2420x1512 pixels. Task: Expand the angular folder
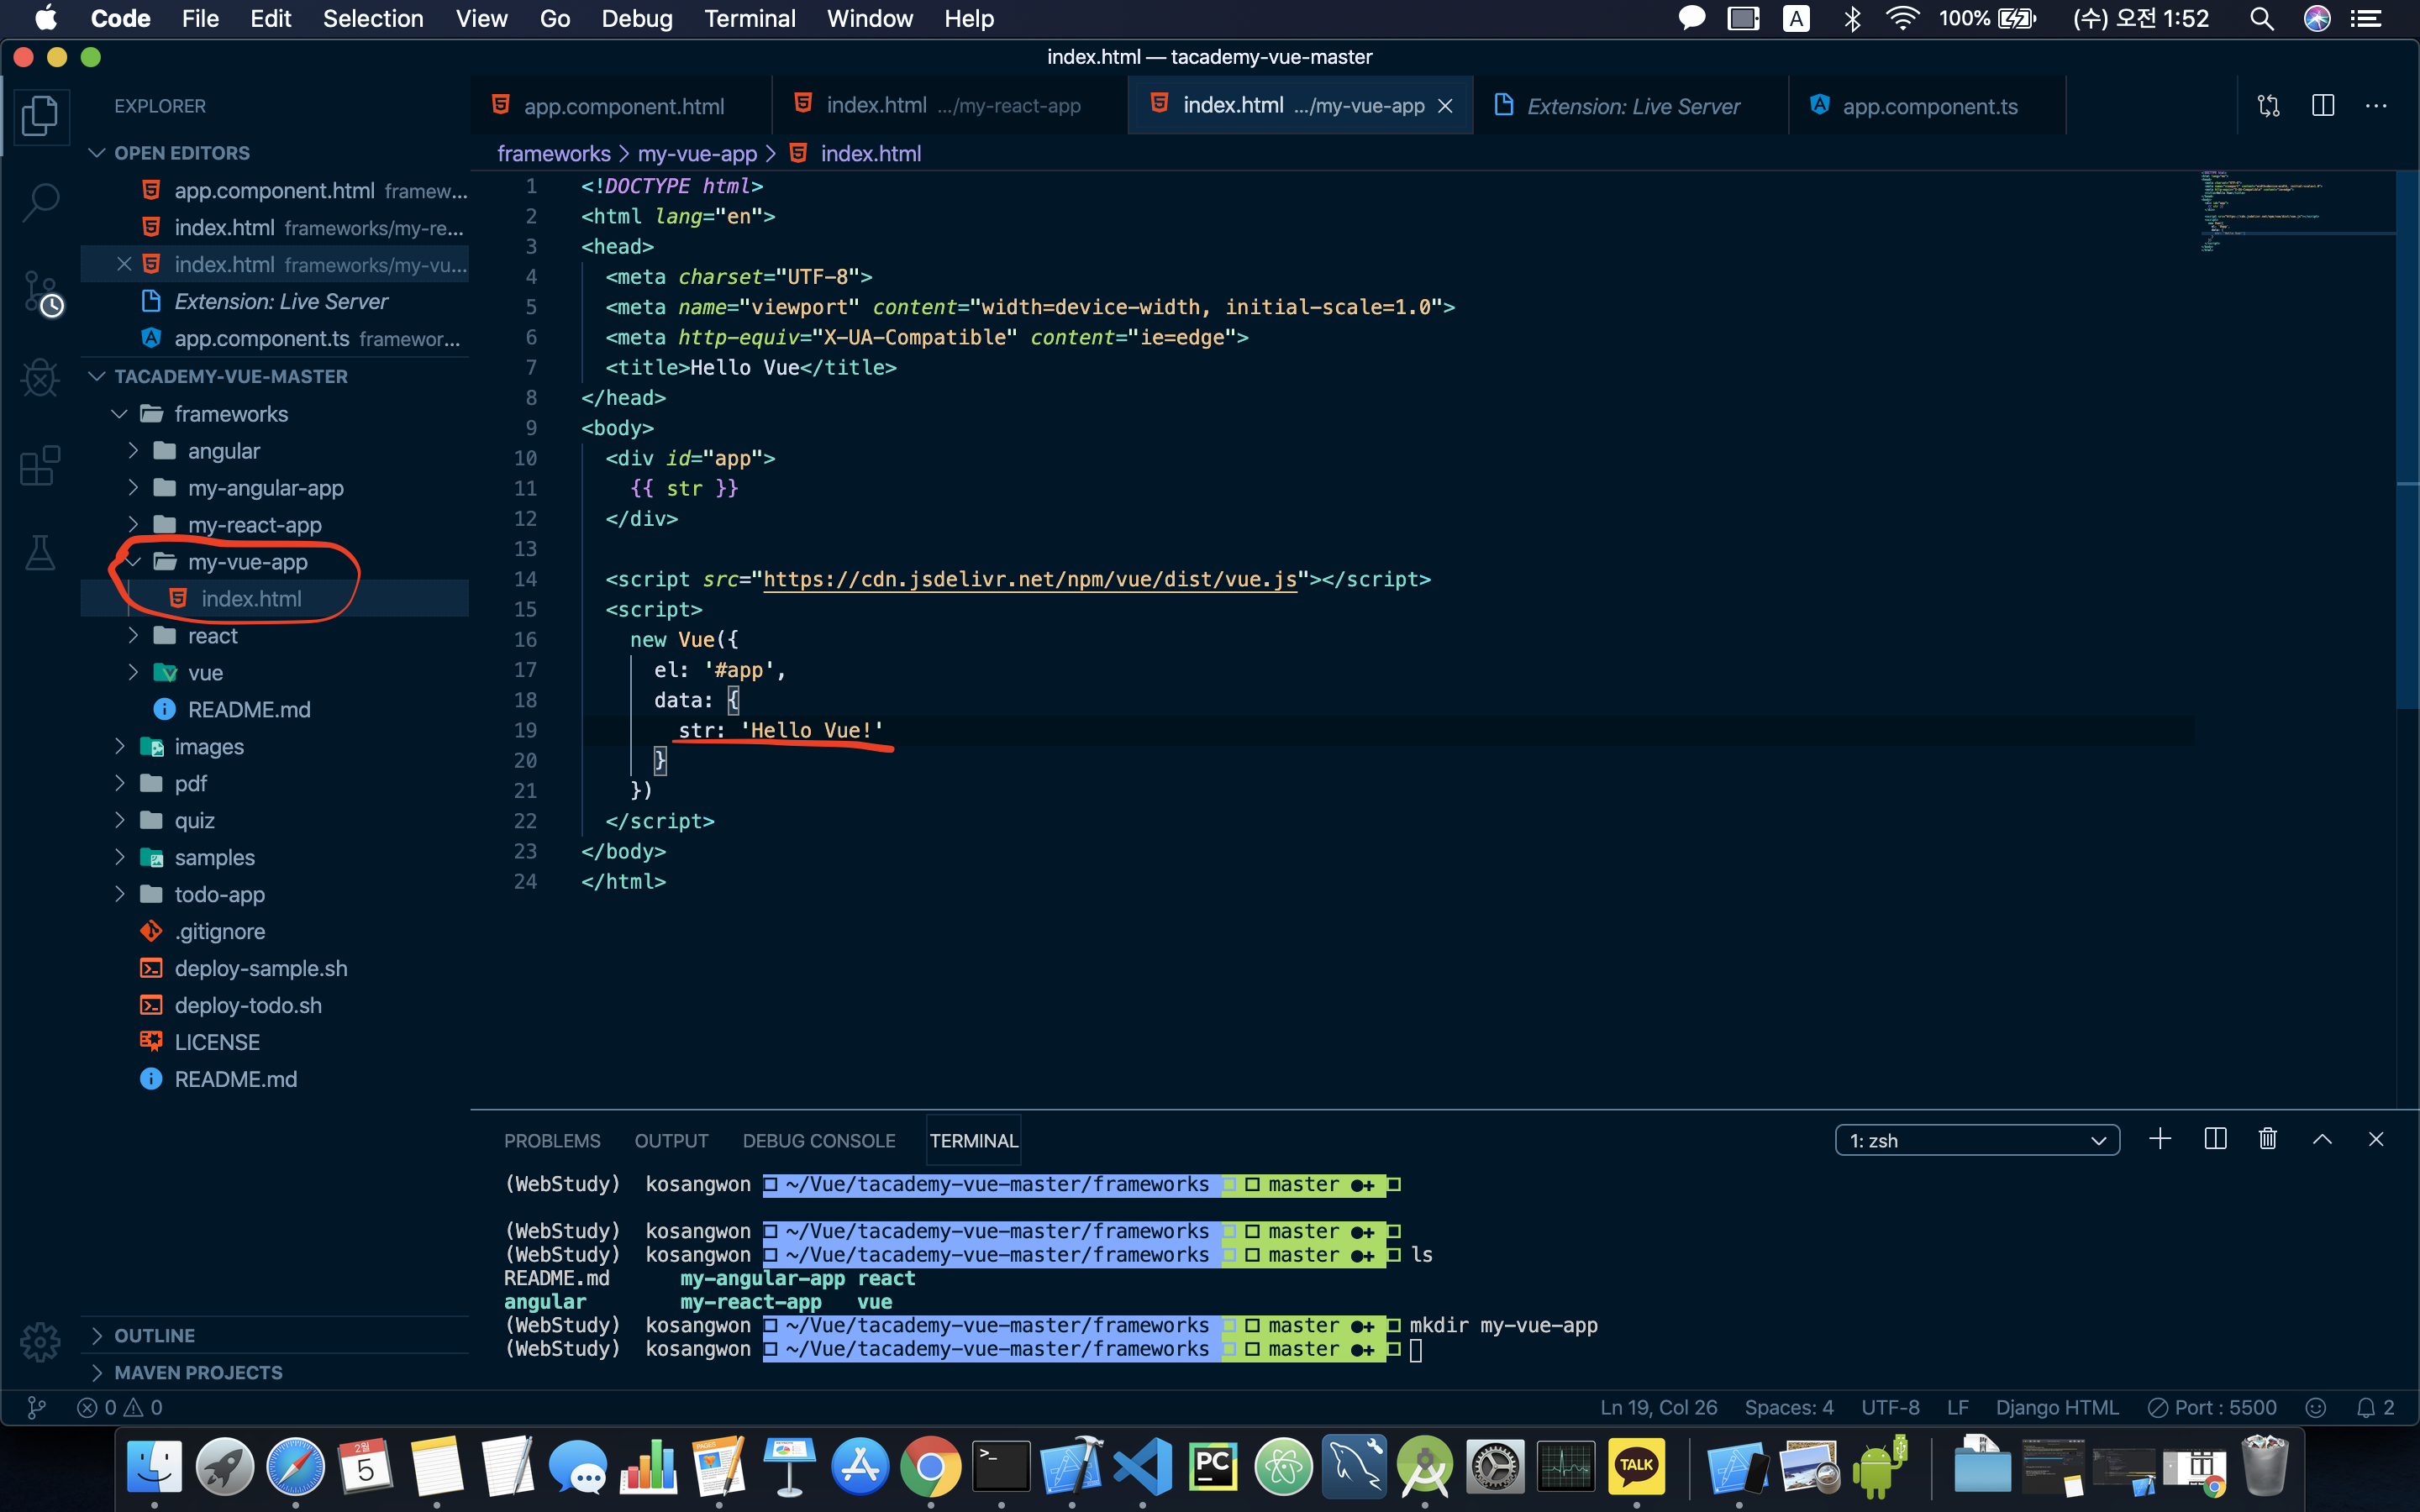coord(224,451)
